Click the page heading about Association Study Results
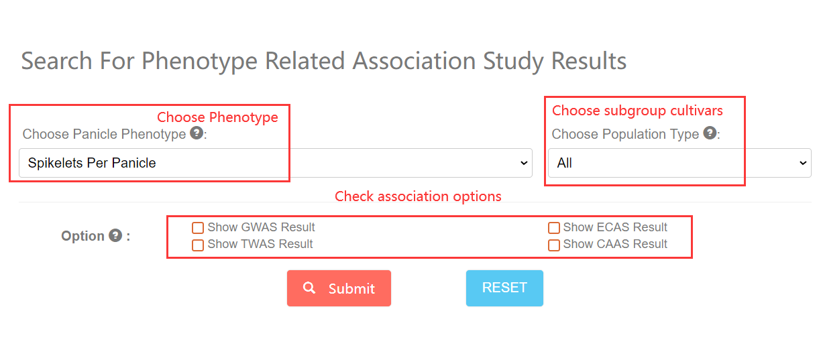The width and height of the screenshot is (821, 360). pos(324,61)
